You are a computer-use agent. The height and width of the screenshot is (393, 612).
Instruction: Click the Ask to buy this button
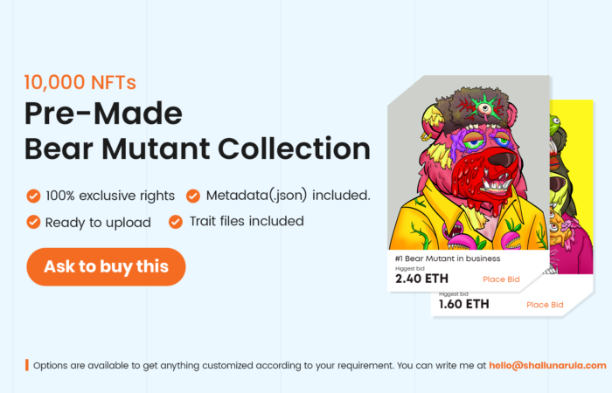[106, 266]
